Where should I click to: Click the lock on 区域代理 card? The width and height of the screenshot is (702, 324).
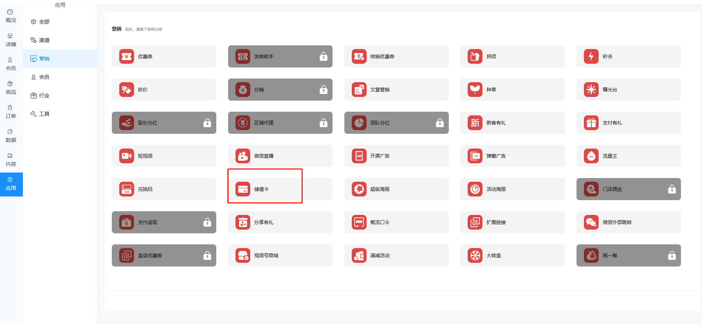(324, 123)
